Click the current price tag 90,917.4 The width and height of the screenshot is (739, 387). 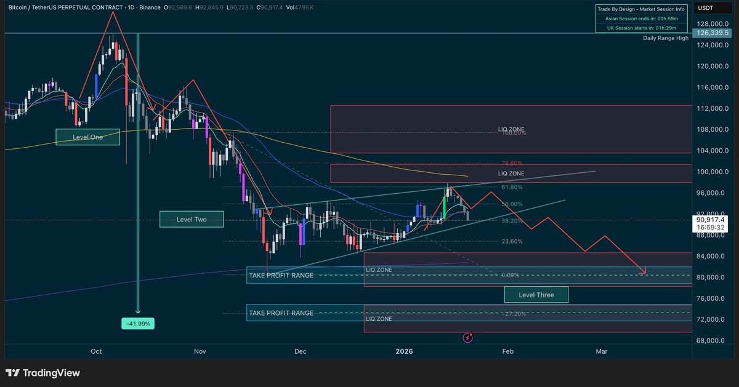pyautogui.click(x=710, y=219)
